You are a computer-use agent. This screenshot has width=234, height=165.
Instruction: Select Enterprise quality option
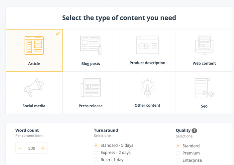click(x=178, y=160)
